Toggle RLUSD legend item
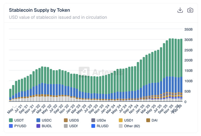 93,126
